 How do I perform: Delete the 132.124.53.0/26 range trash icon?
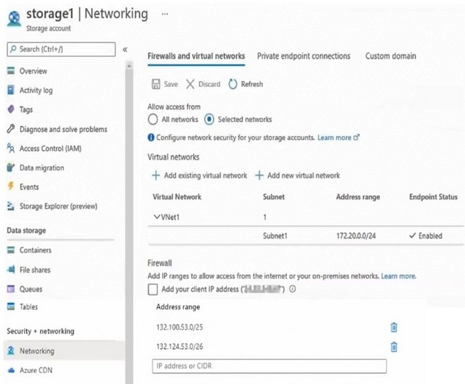click(x=393, y=347)
